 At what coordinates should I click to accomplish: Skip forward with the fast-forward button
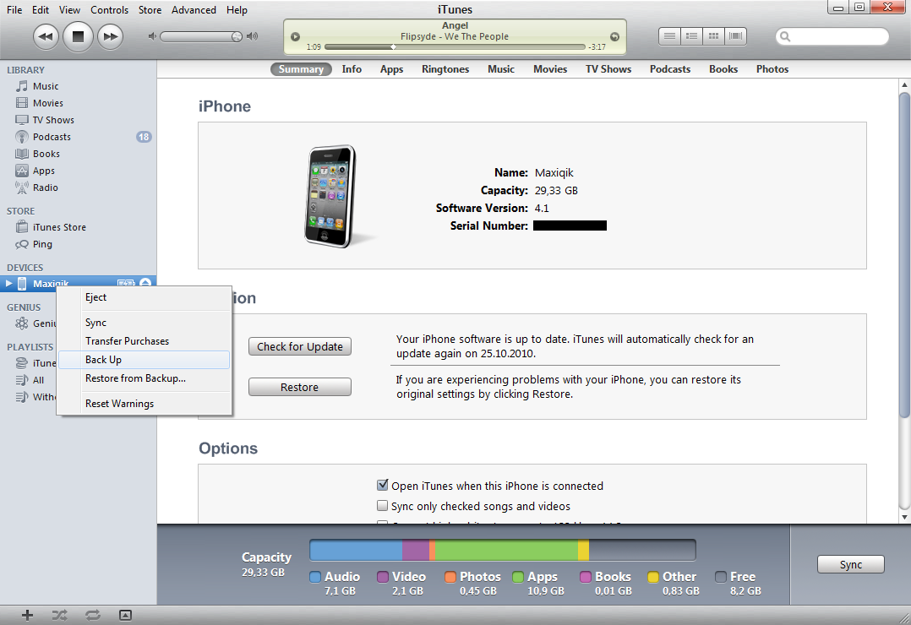pos(110,36)
